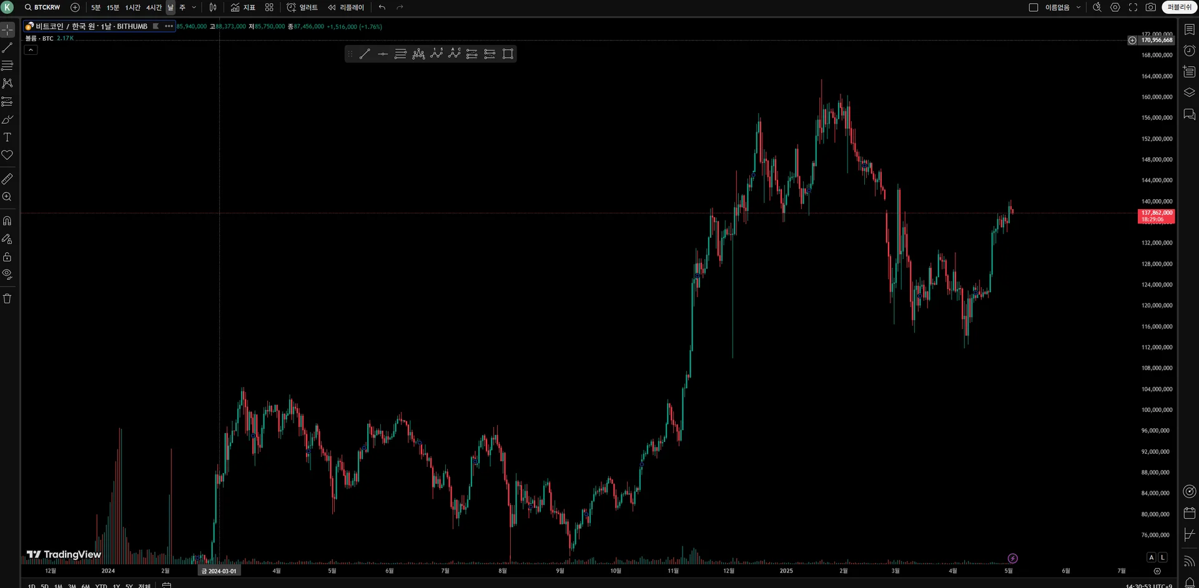Viewport: 1199px width, 588px height.
Task: Take a chart snapshot with camera icon
Action: click(1151, 7)
